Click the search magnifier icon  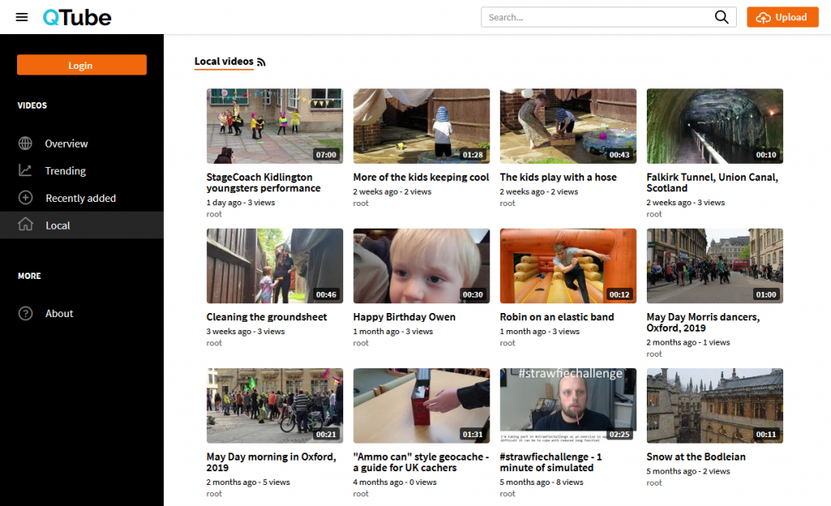coord(721,16)
